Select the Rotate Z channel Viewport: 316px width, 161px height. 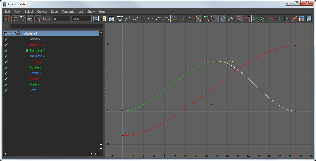[x=35, y=73]
